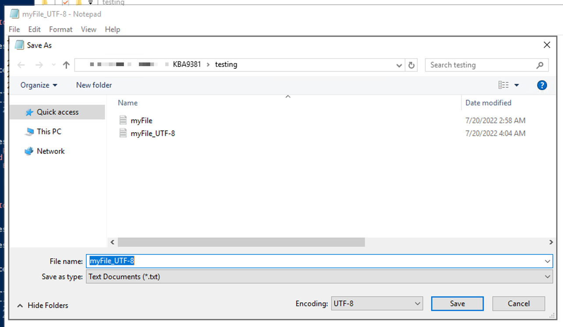Select the myFile_UTF-8 file in list
563x327 pixels.
(152, 134)
